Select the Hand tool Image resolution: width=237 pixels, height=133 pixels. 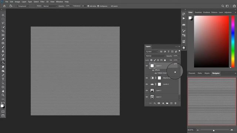[3, 91]
